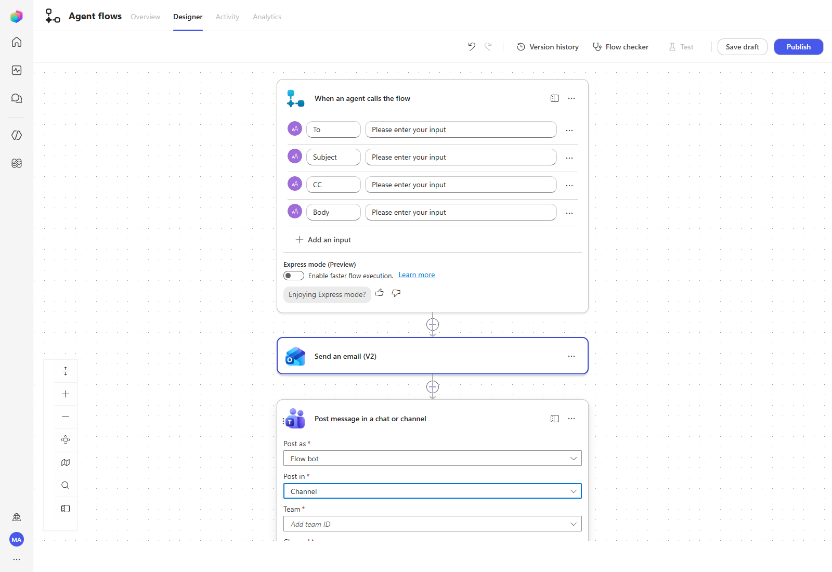The image size is (832, 572).
Task: Open Send an email (V2) options menu
Action: tap(571, 356)
